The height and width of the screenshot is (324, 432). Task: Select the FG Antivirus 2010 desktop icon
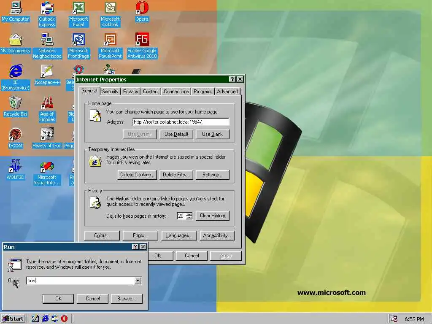click(x=142, y=46)
